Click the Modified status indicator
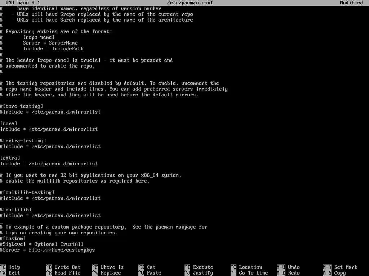 coord(351,3)
